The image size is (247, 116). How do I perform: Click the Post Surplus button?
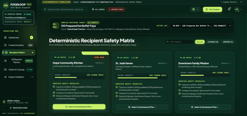click(212, 9)
